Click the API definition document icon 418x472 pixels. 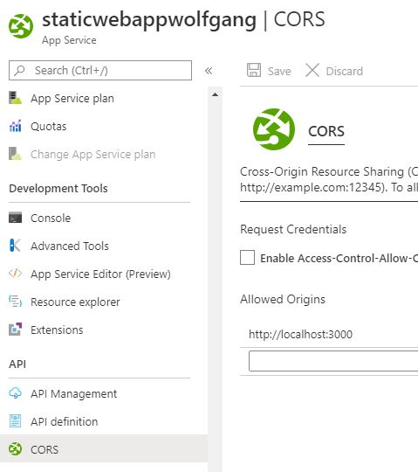pos(15,421)
